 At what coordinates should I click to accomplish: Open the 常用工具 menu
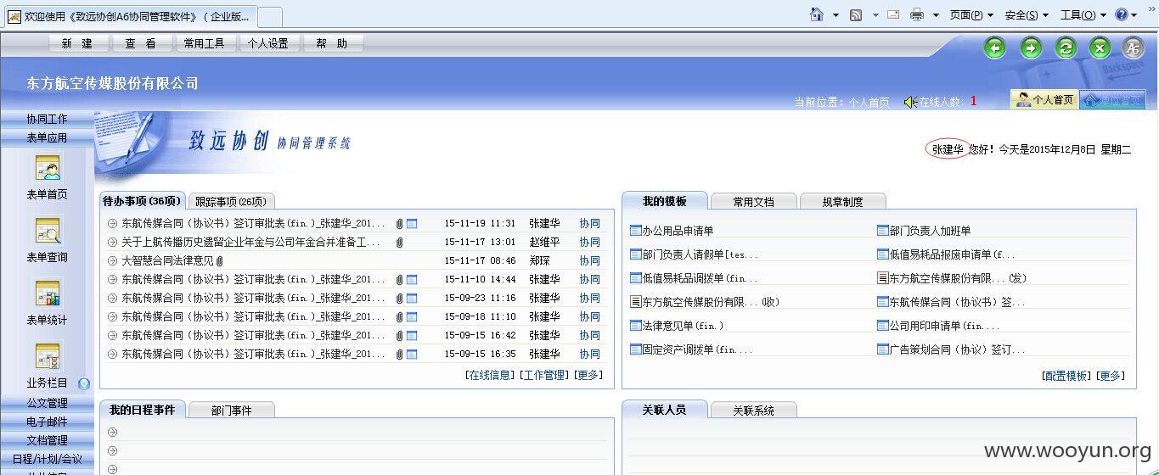coord(205,43)
